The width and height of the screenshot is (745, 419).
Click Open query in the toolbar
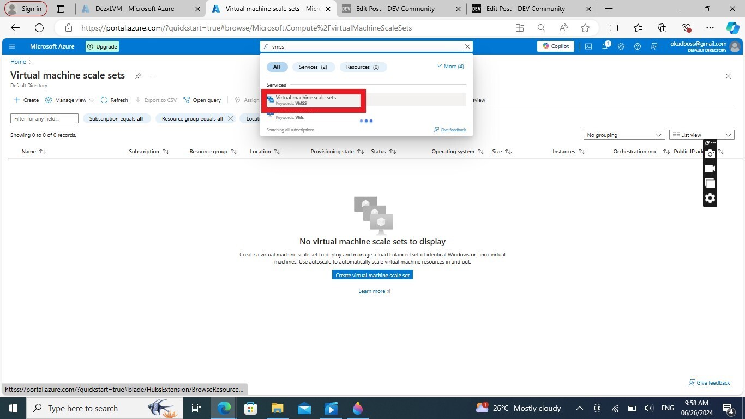point(202,100)
